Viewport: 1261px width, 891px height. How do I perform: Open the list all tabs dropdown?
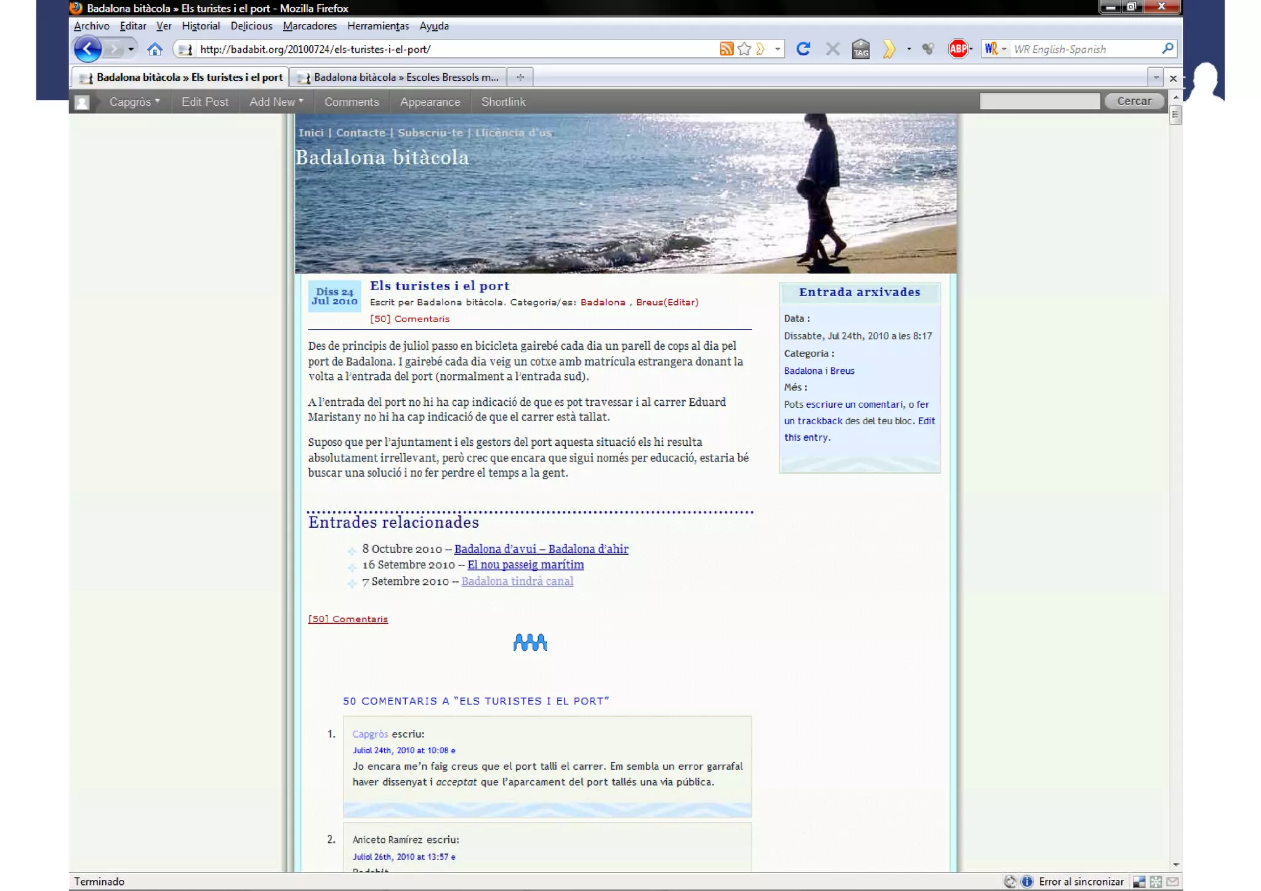coord(1156,78)
